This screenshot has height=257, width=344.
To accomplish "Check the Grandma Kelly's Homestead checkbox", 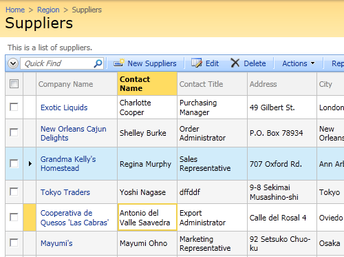I will point(14,163).
